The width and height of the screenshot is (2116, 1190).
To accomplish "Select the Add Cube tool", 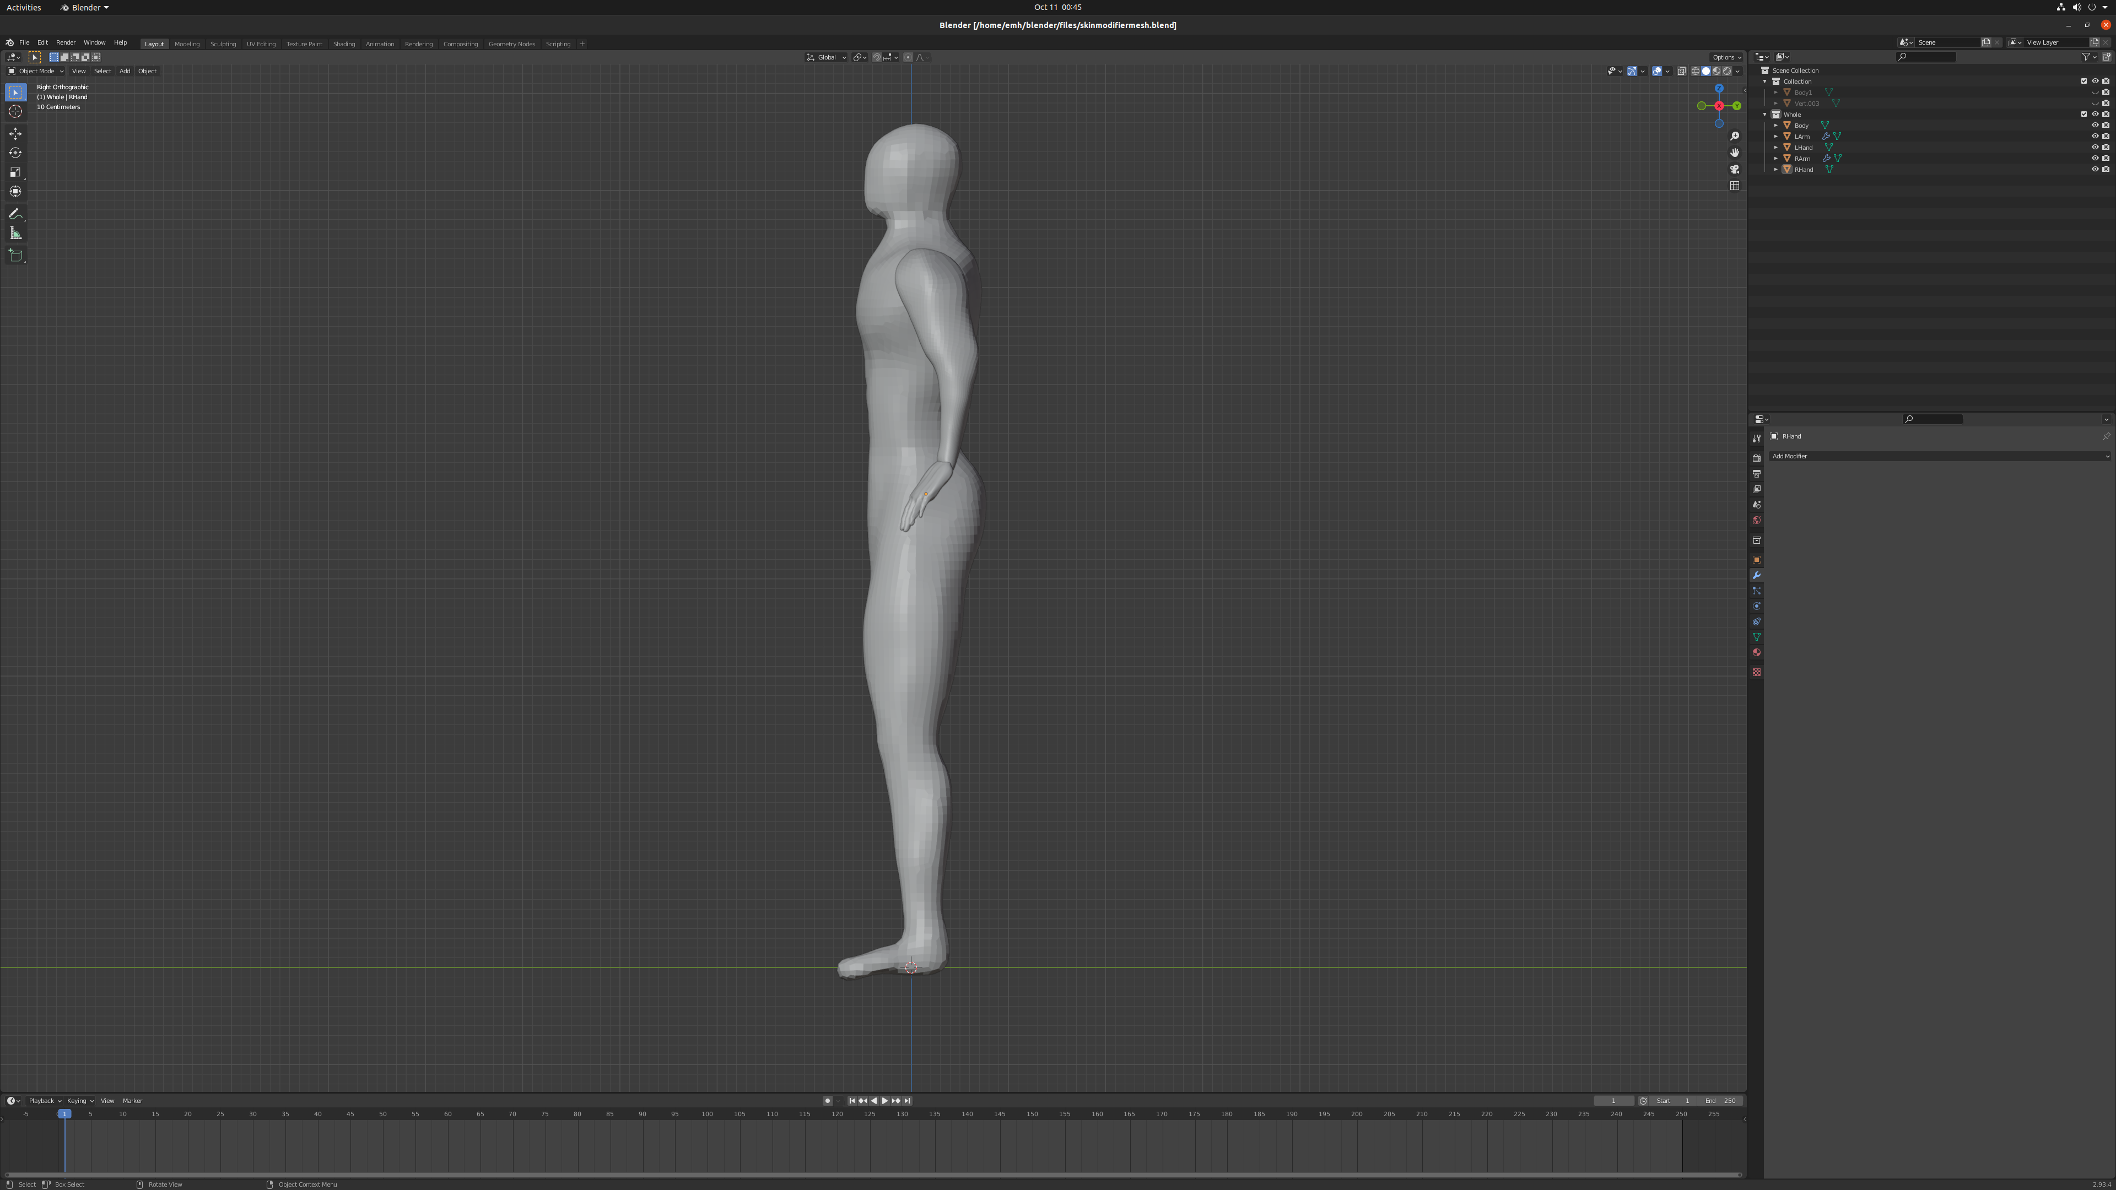I will (15, 256).
